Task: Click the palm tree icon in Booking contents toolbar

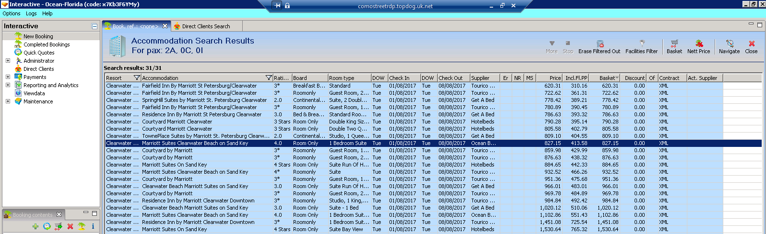Action: point(82,226)
